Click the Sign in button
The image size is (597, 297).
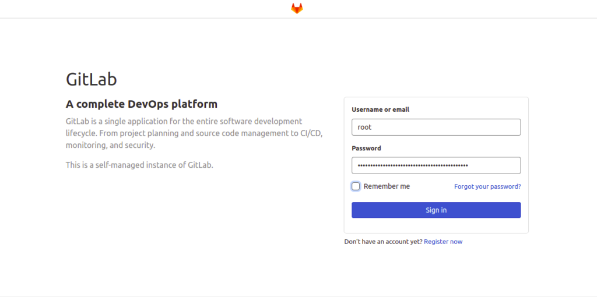pos(436,210)
